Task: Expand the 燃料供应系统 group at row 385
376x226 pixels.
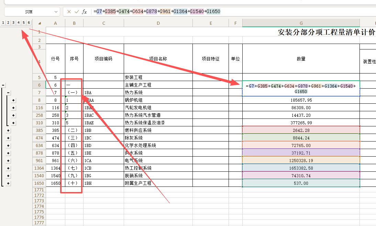Action: point(8,131)
